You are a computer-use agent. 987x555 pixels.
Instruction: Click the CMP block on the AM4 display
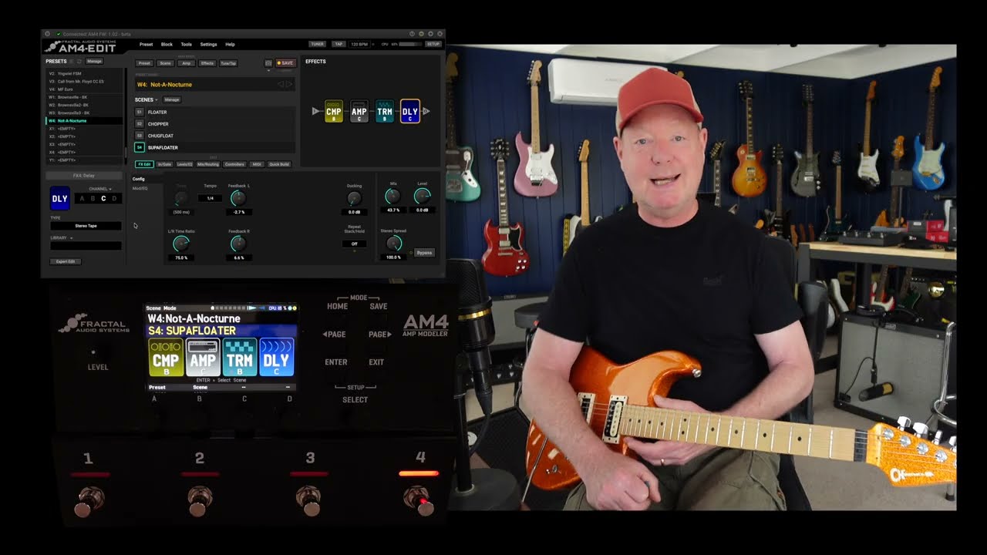pos(166,357)
